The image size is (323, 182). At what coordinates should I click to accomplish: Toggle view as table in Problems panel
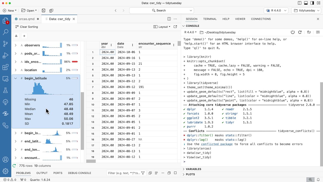point(156,173)
